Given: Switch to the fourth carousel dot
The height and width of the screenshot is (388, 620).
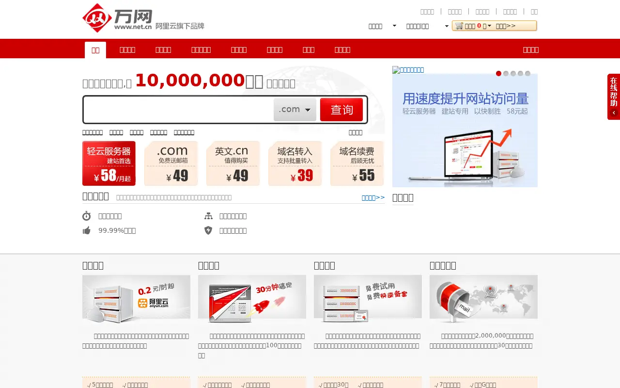Looking at the screenshot, I should pyautogui.click(x=520, y=74).
